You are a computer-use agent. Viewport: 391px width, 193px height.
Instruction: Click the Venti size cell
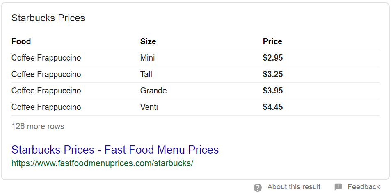[x=149, y=107]
